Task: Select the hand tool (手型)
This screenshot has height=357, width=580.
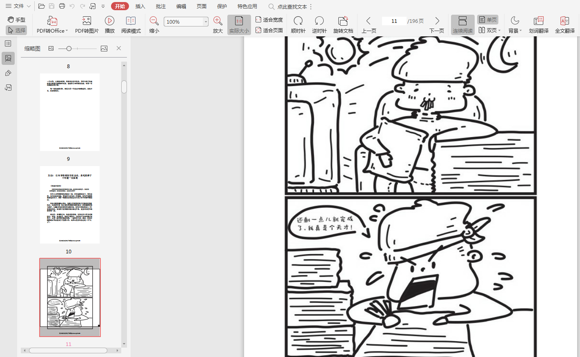Action: (16, 20)
